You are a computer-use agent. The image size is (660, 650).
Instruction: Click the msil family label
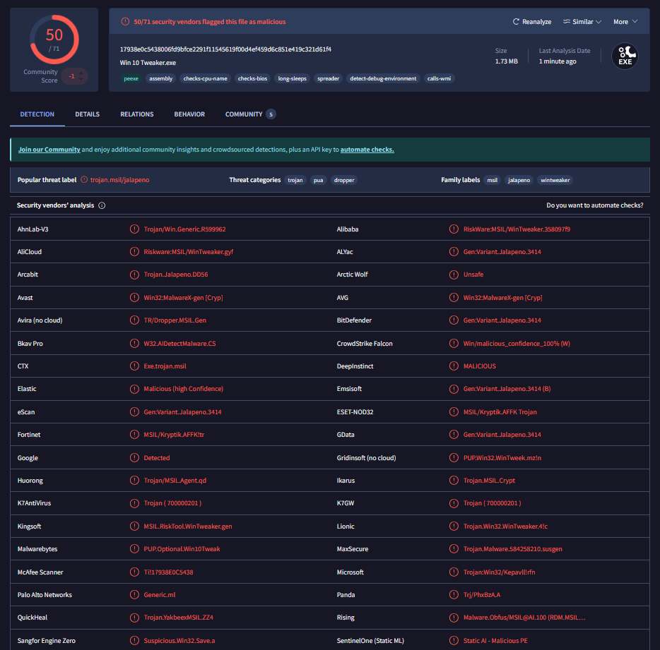[x=492, y=180]
